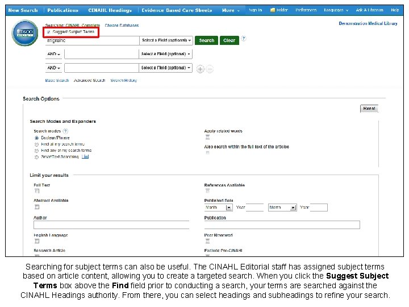Check the English Language limiter
Viewport: 409px width, 307px height.
37,241
